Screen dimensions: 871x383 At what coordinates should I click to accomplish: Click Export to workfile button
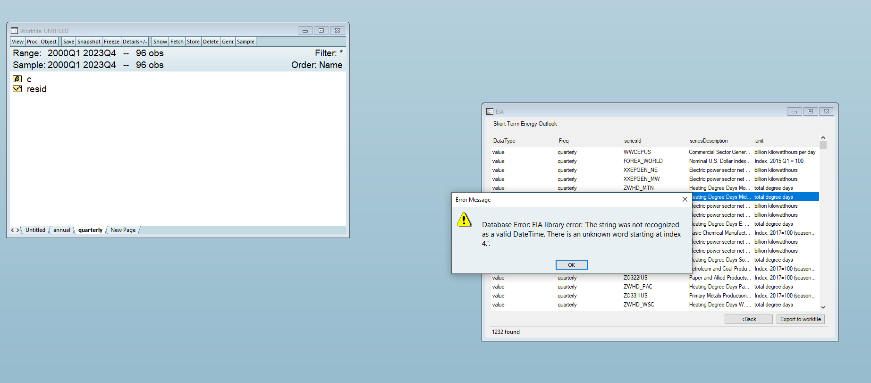point(800,319)
